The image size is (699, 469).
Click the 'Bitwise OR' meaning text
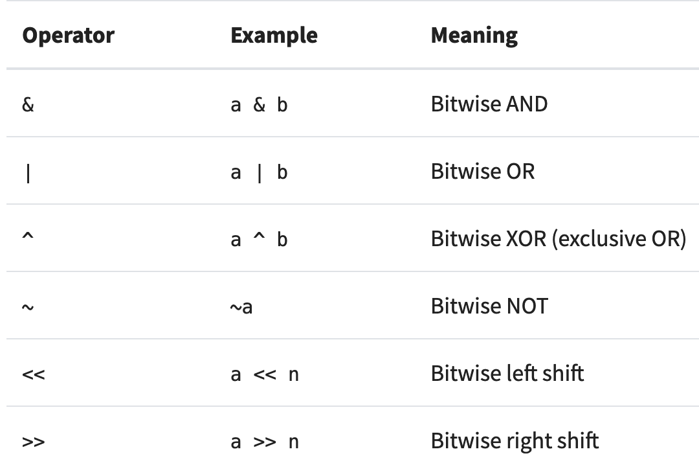coord(482,172)
